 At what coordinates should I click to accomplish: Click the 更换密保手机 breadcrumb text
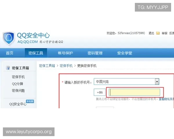tap(87, 66)
